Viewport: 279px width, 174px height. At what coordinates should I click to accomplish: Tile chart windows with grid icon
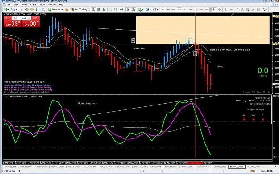tap(121, 9)
